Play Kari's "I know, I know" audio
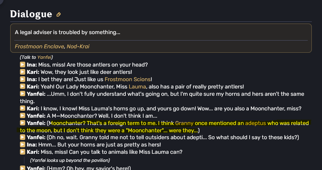 point(23,108)
